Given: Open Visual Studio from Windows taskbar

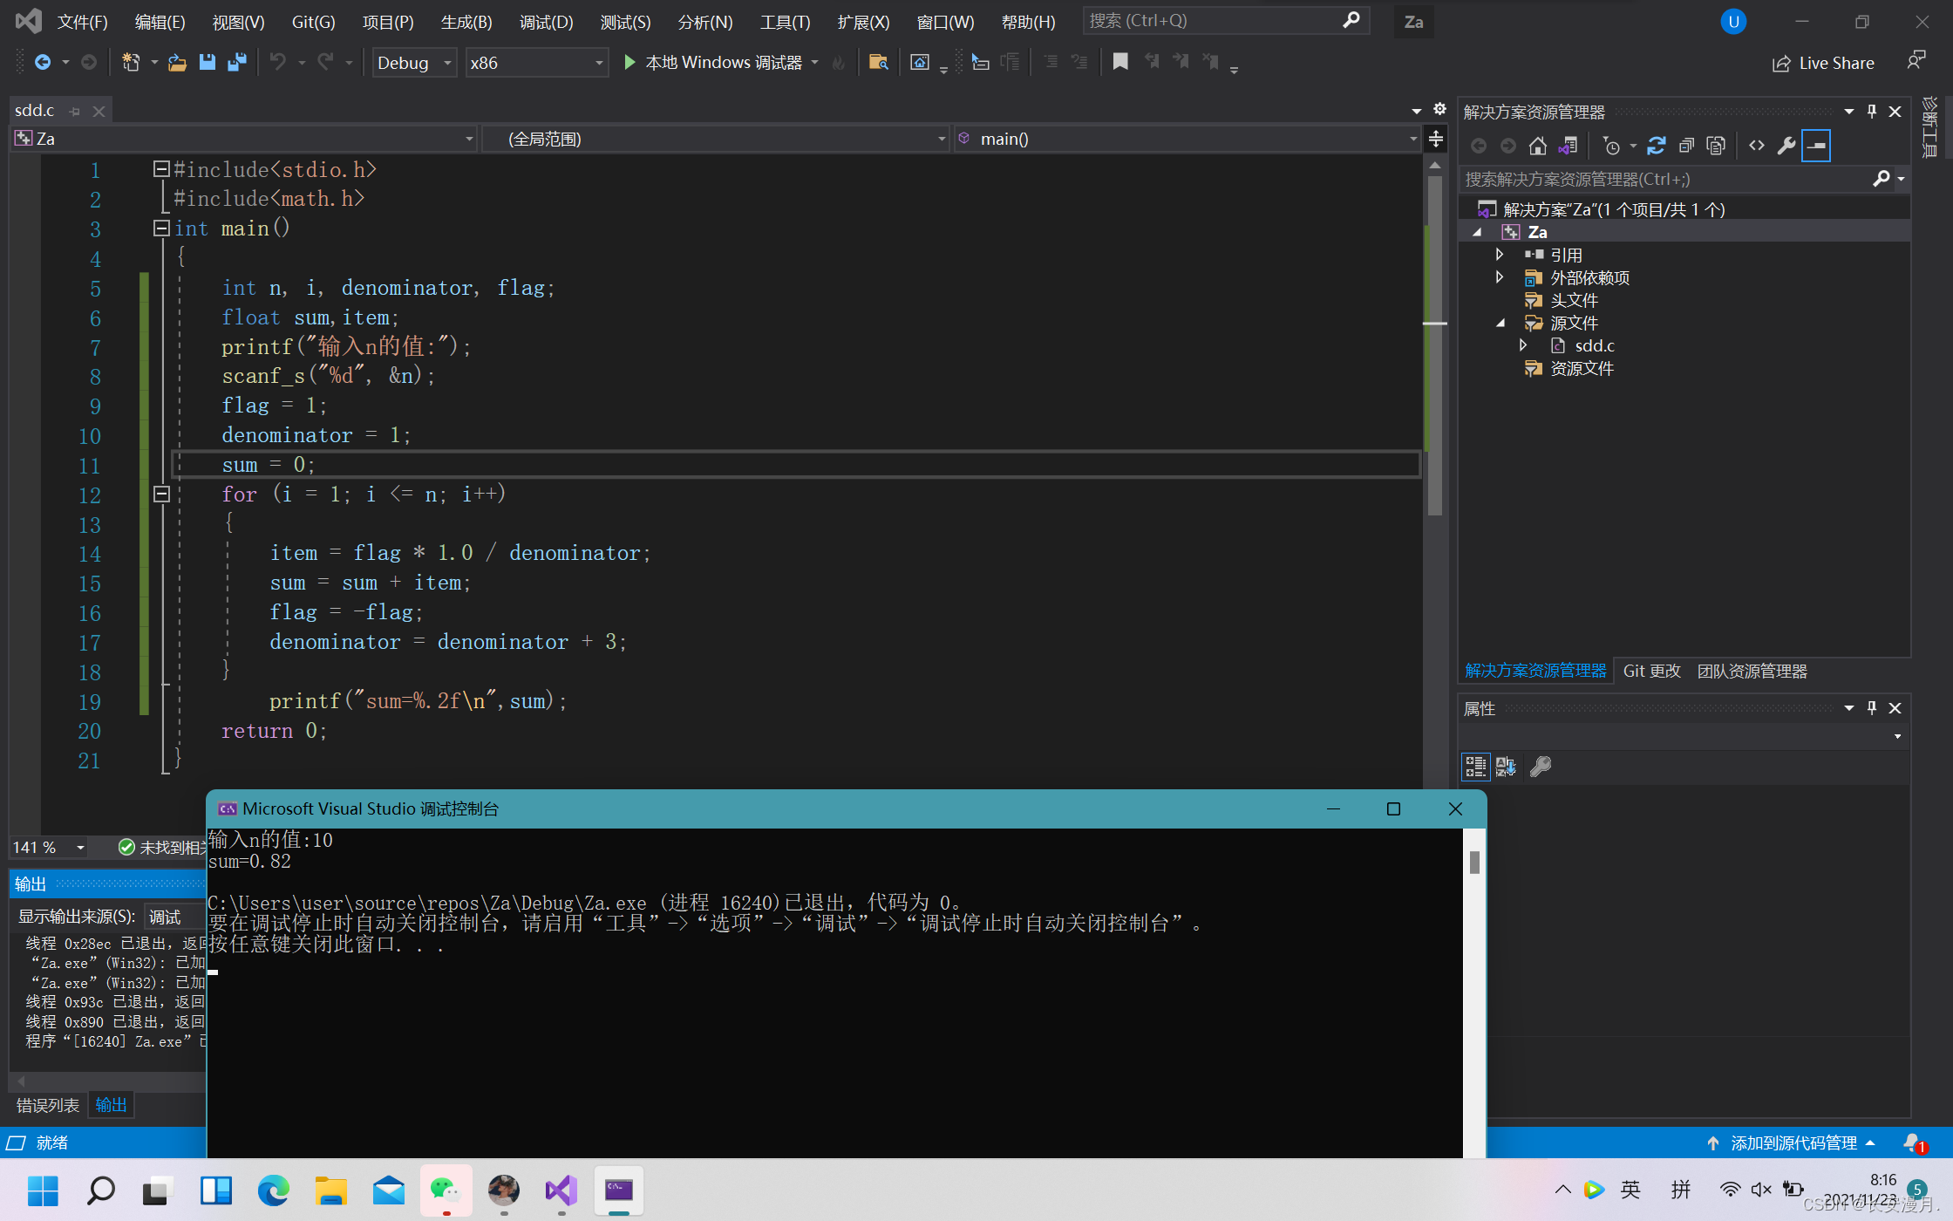Looking at the screenshot, I should [561, 1190].
